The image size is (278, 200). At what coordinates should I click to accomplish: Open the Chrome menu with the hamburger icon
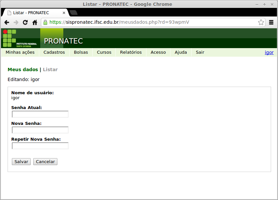(271, 22)
